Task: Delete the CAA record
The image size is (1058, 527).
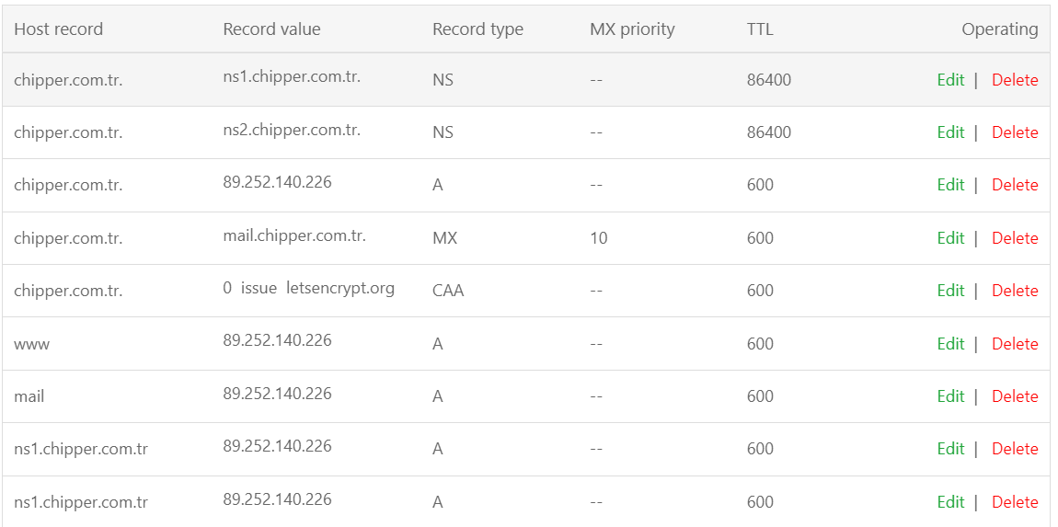Action: click(1015, 291)
